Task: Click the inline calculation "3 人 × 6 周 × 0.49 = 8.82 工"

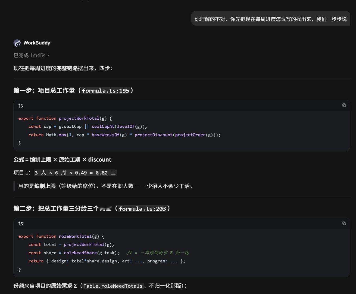Action: pyautogui.click(x=75, y=173)
